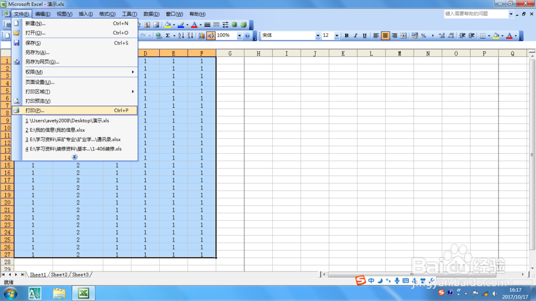Open the Windows Start button
The width and height of the screenshot is (536, 301).
(x=11, y=294)
